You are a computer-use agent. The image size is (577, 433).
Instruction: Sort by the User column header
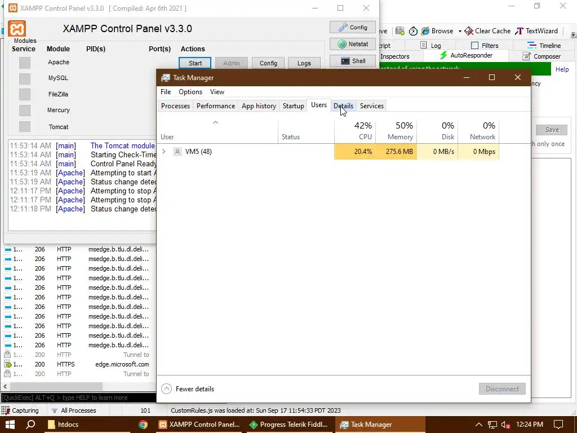click(218, 131)
